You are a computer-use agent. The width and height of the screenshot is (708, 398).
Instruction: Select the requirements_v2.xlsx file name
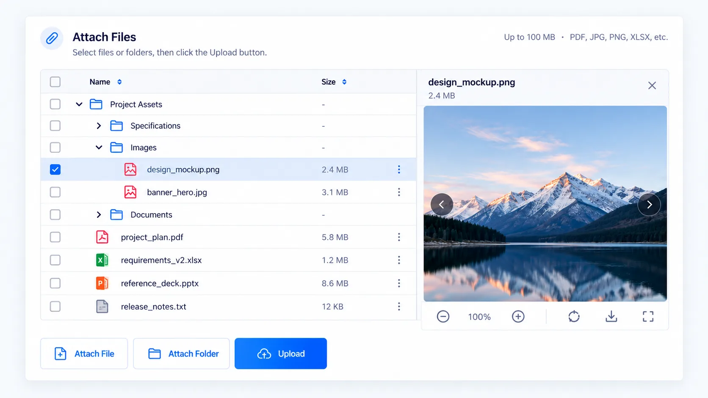(x=161, y=260)
